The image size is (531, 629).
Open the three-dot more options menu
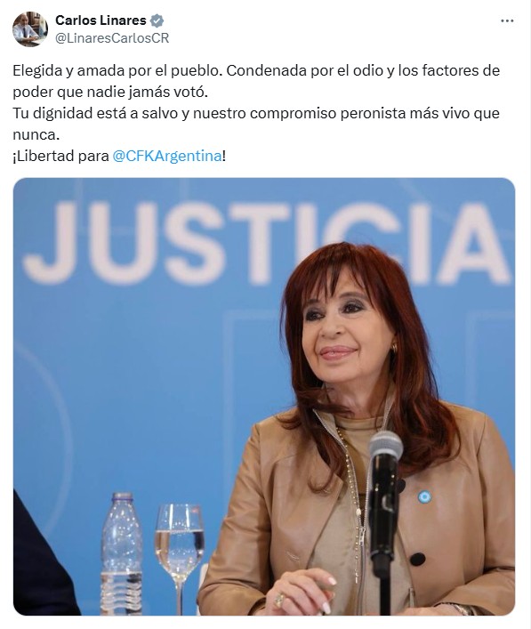pyautogui.click(x=507, y=20)
